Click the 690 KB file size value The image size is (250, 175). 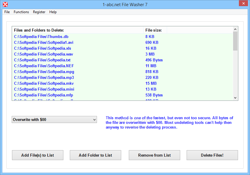(x=152, y=42)
